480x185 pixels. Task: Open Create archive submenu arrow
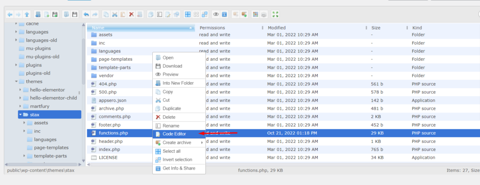point(202,143)
